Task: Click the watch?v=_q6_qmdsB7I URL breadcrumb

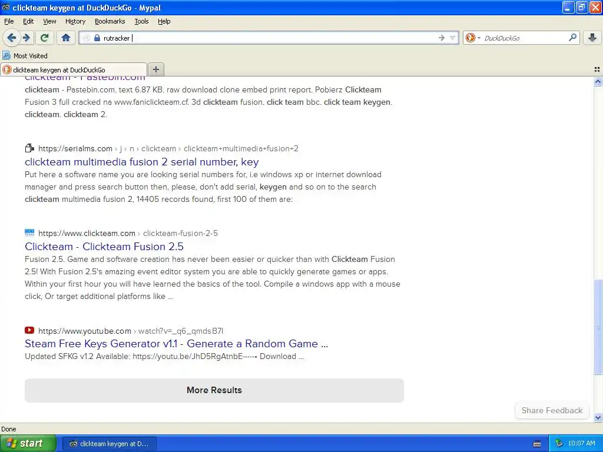Action: 181,331
